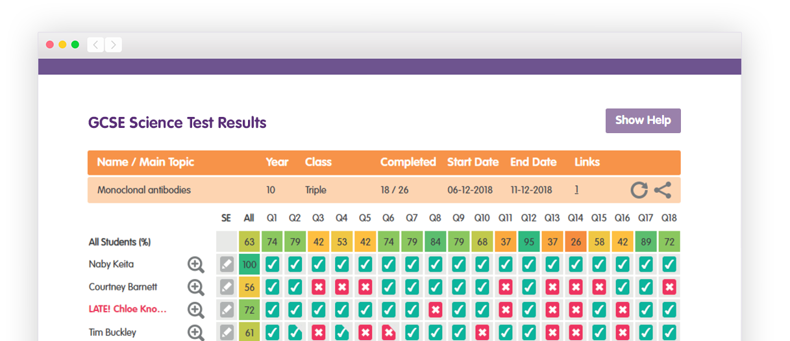This screenshot has width=790, height=341.
Task: Click Naby Keita's Q1 tick mark
Action: (272, 264)
